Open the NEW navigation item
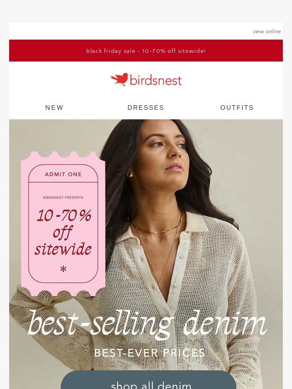The image size is (292, 389). click(54, 107)
